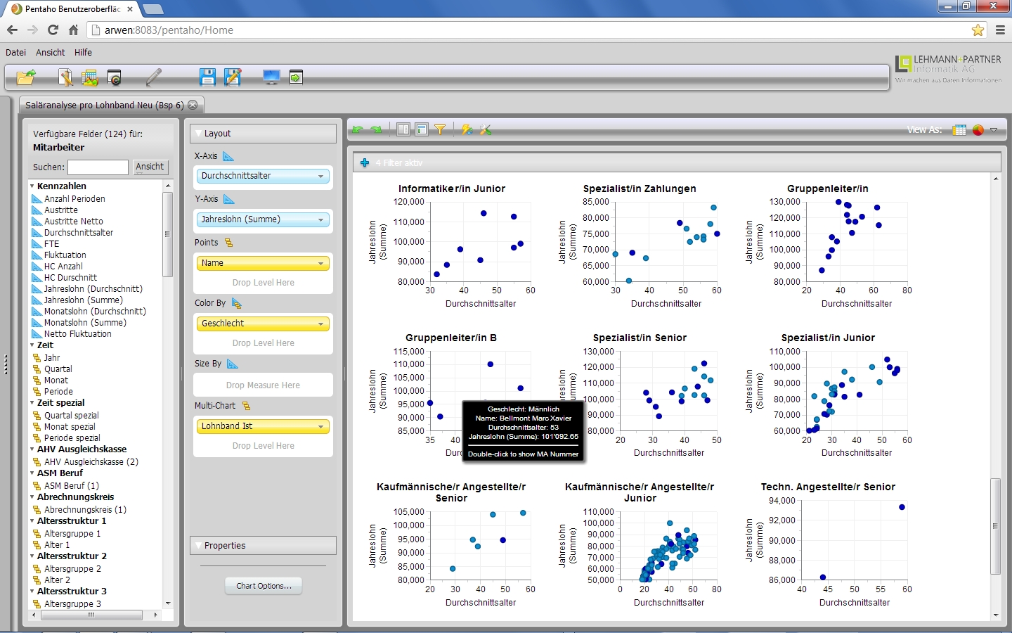Click the floppy disk Save icon

point(207,77)
